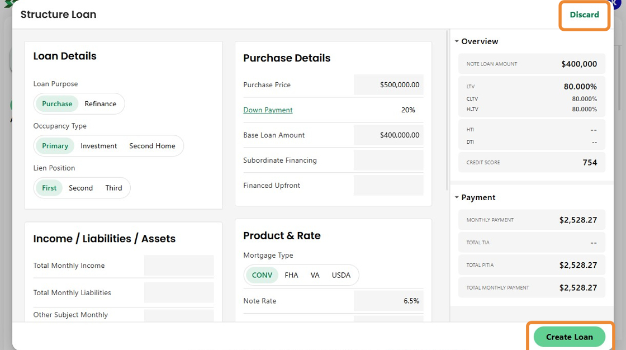This screenshot has height=350, width=626.
Task: Select Refinance loan purpose
Action: coord(101,104)
